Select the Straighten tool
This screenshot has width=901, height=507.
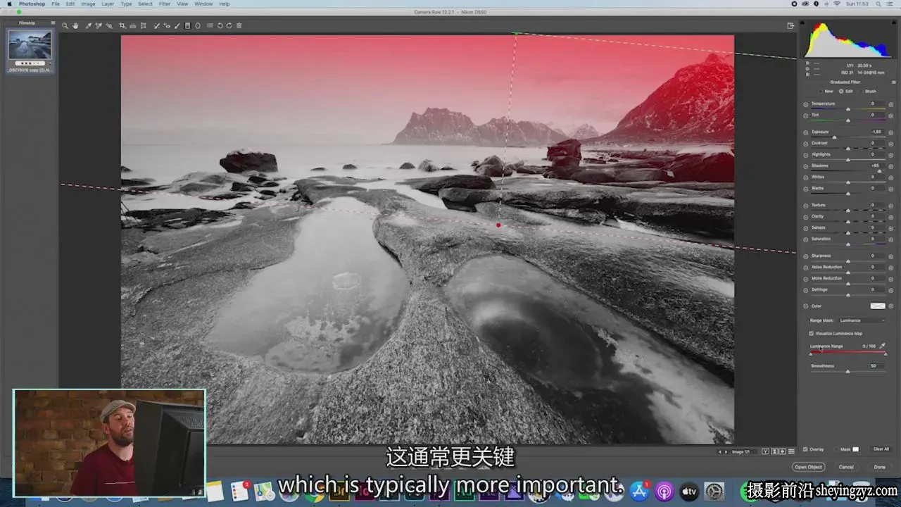133,25
